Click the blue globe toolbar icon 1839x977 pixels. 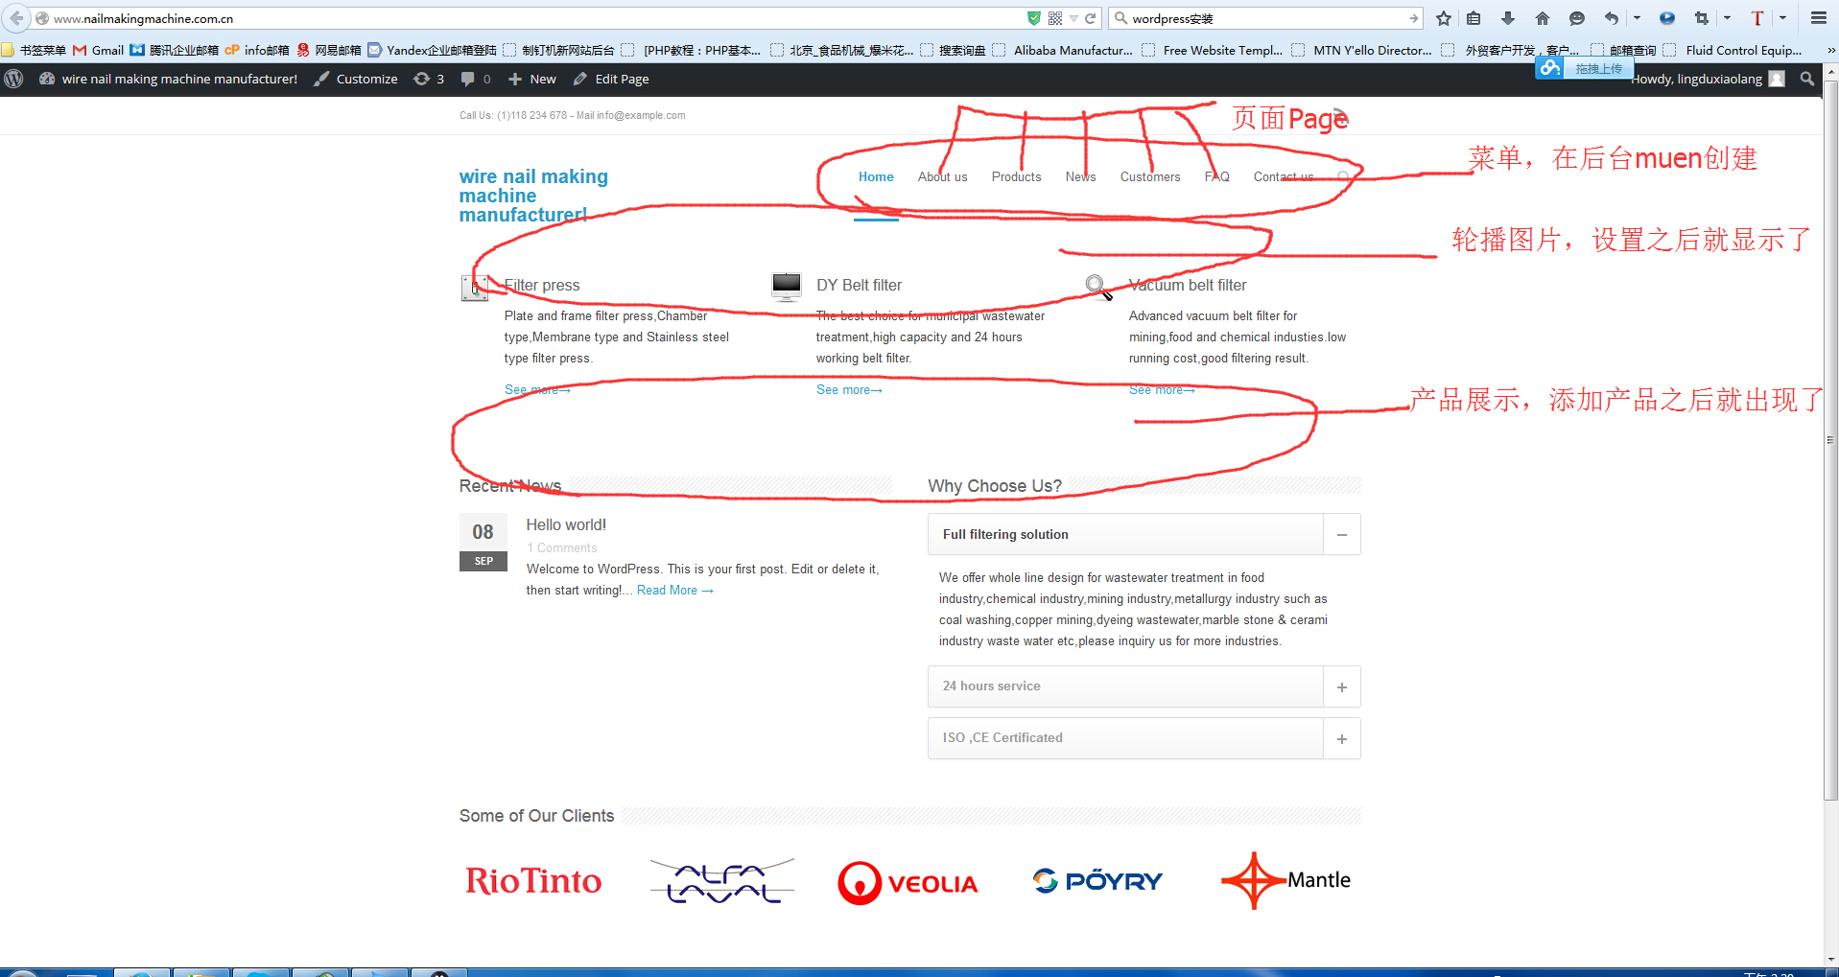pos(1667,18)
